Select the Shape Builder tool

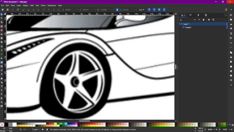(2, 22)
